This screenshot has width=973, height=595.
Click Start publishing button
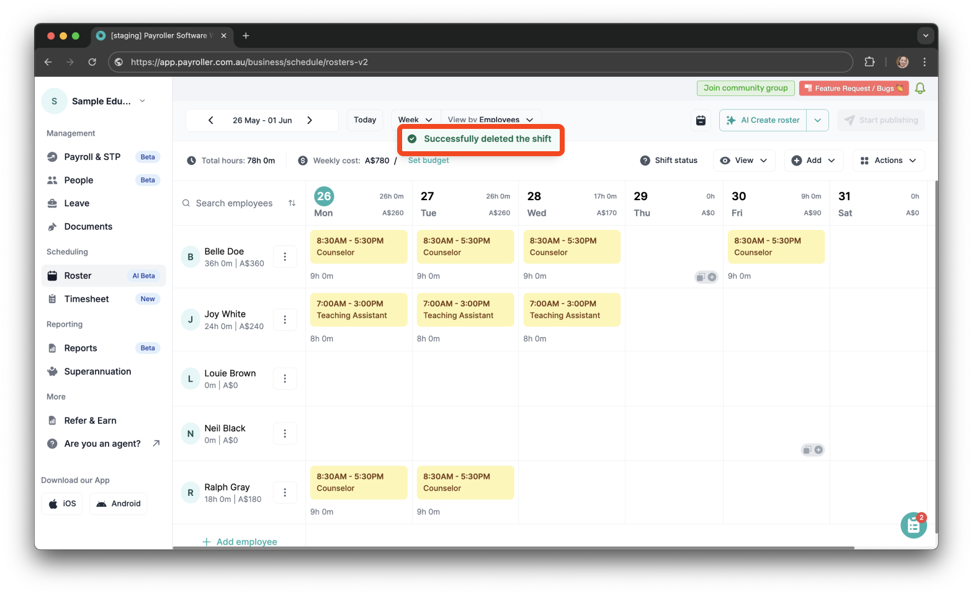pyautogui.click(x=881, y=120)
